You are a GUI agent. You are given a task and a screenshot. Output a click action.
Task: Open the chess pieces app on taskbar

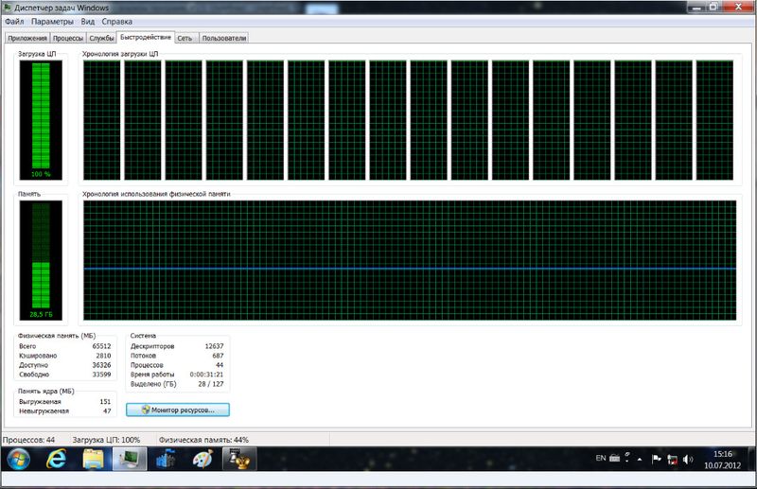[x=239, y=459]
